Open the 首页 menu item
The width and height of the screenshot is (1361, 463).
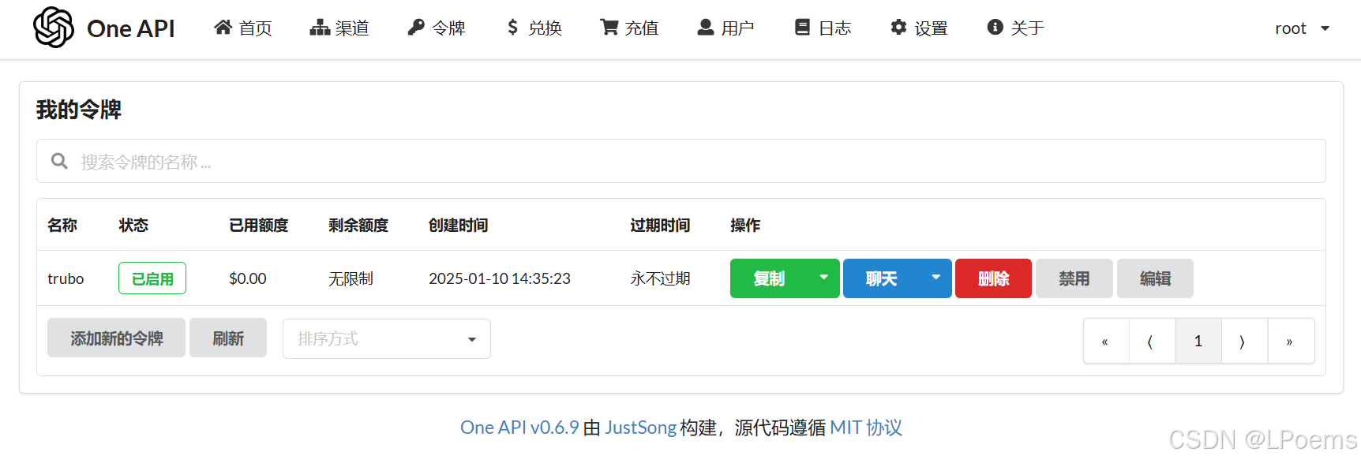click(243, 28)
